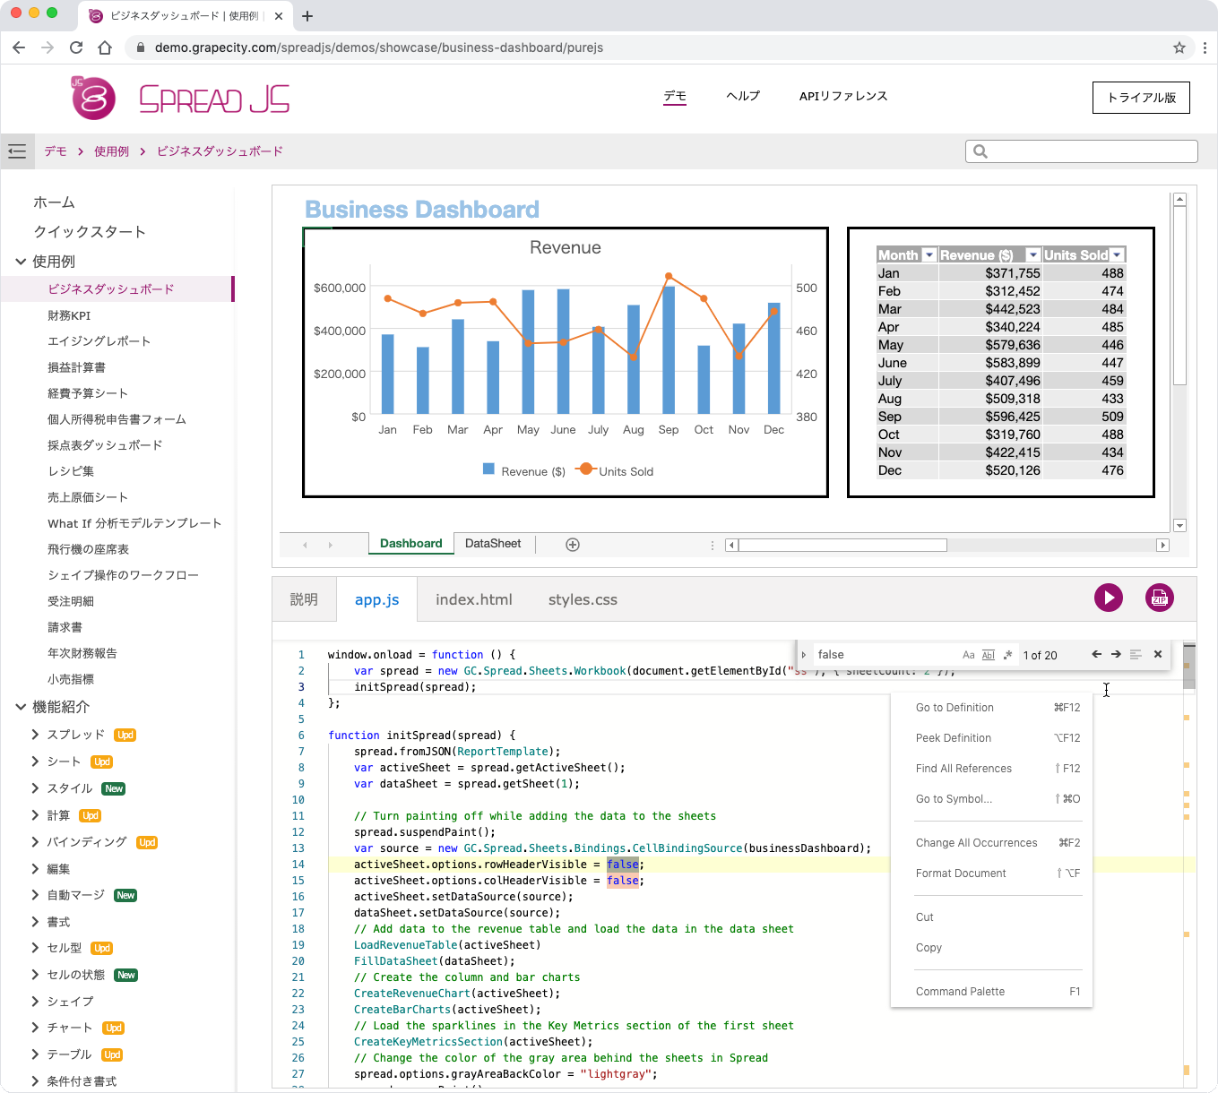Image resolution: width=1218 pixels, height=1093 pixels.
Task: Toggle regular expression search option
Action: tap(1007, 655)
